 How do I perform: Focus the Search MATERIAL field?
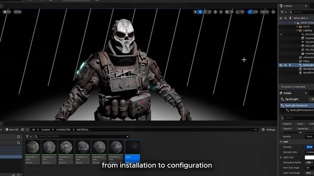(81, 137)
